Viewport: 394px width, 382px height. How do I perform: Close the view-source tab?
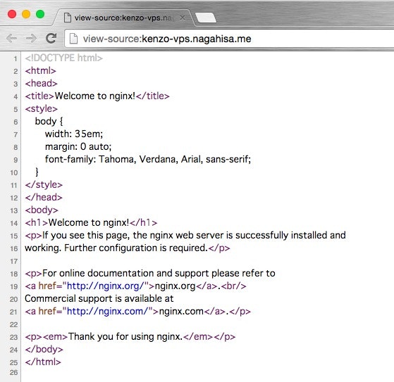pos(183,18)
